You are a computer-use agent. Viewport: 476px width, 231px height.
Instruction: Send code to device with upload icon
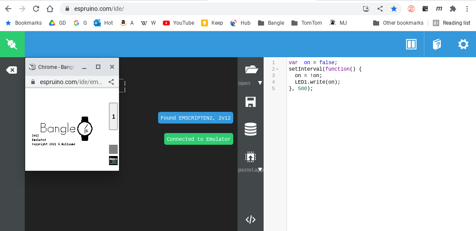tap(251, 157)
